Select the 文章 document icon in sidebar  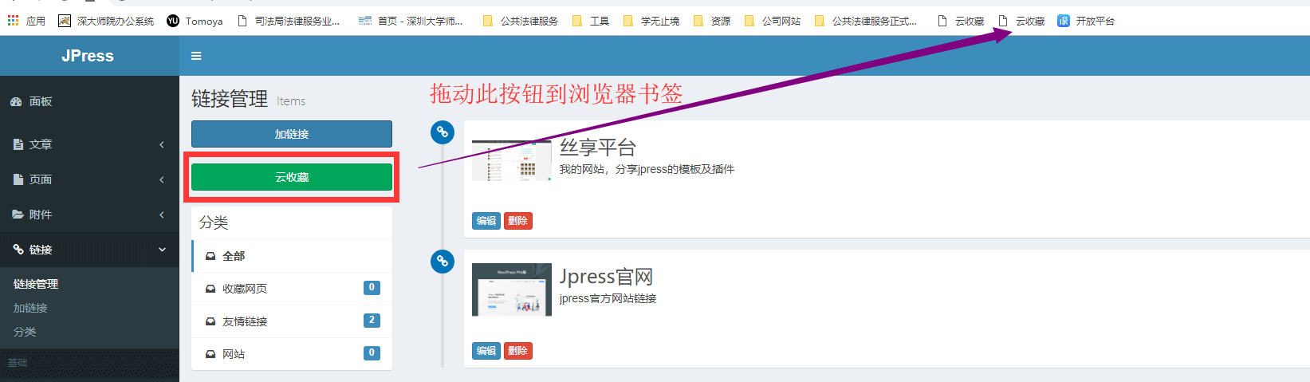click(x=18, y=144)
